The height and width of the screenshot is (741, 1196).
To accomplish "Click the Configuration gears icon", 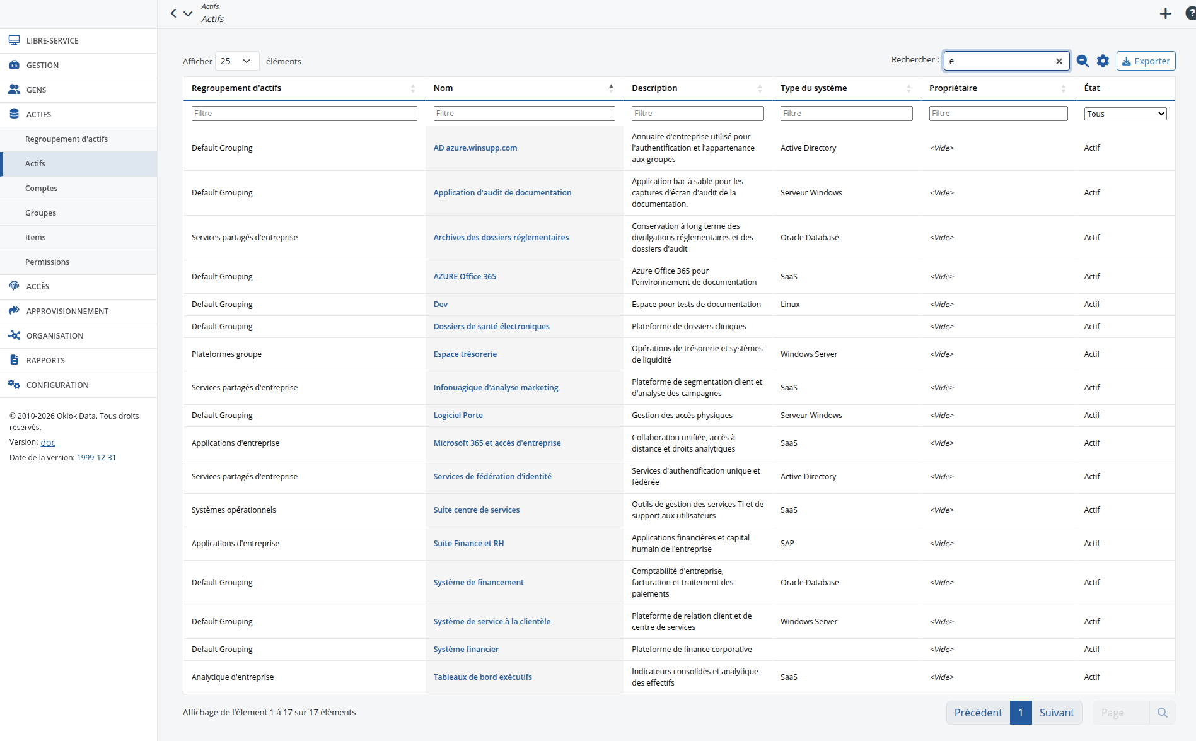I will (14, 385).
